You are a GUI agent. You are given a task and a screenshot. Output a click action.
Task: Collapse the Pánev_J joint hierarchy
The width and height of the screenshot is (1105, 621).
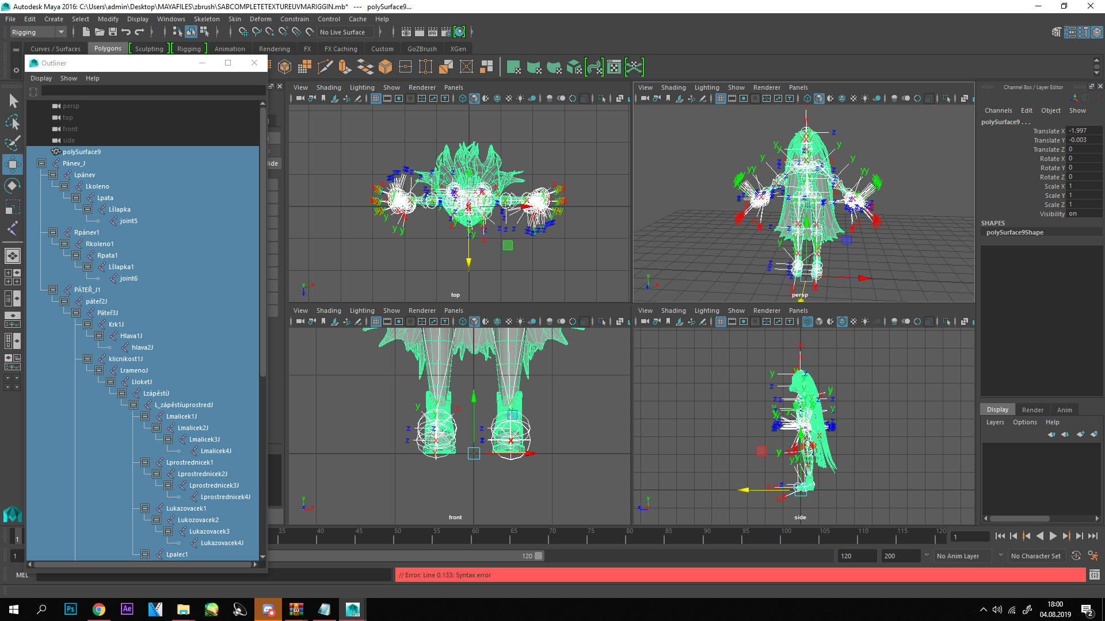click(x=41, y=163)
